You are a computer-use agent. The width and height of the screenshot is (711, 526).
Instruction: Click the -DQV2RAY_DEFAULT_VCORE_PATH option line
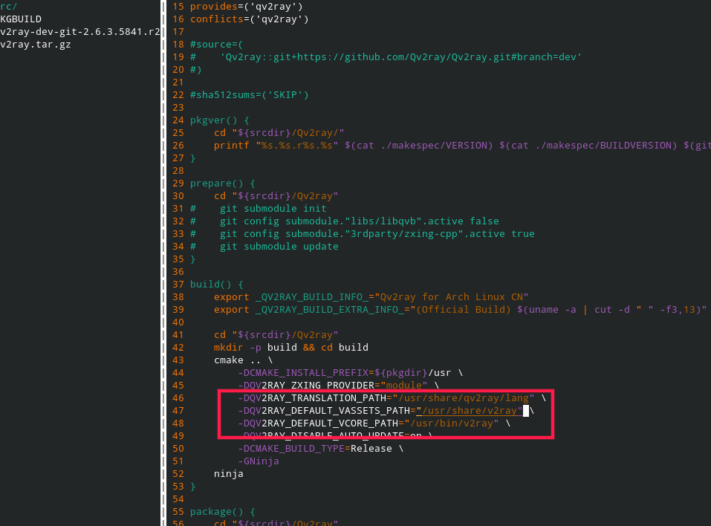374,423
